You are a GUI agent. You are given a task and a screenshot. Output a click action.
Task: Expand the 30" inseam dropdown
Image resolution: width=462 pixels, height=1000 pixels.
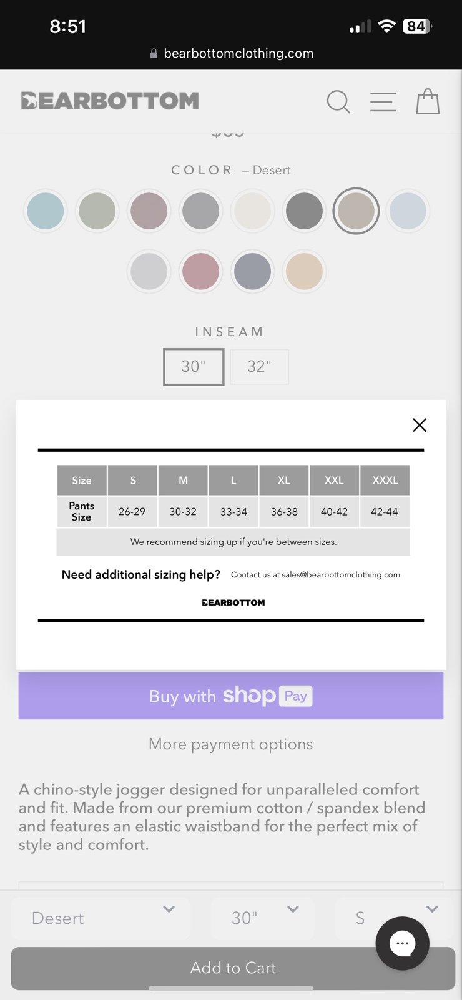coord(262,917)
